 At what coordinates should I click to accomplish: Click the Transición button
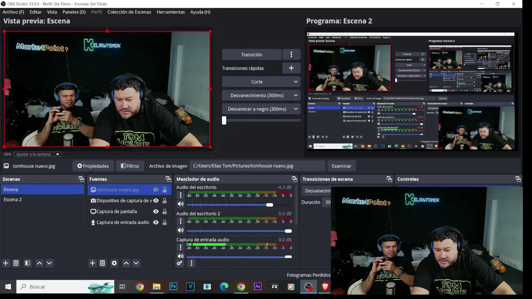tap(251, 54)
